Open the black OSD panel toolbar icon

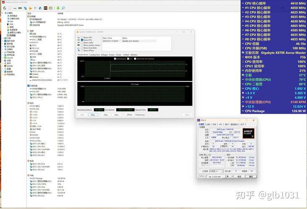45,8
